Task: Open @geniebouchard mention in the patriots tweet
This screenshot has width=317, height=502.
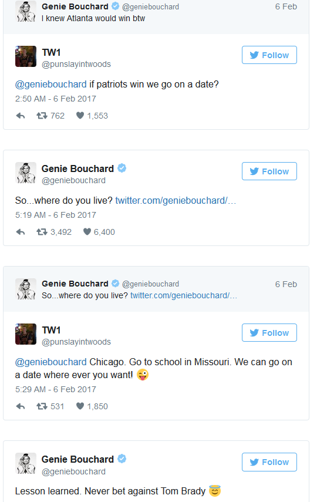Action: (x=51, y=84)
